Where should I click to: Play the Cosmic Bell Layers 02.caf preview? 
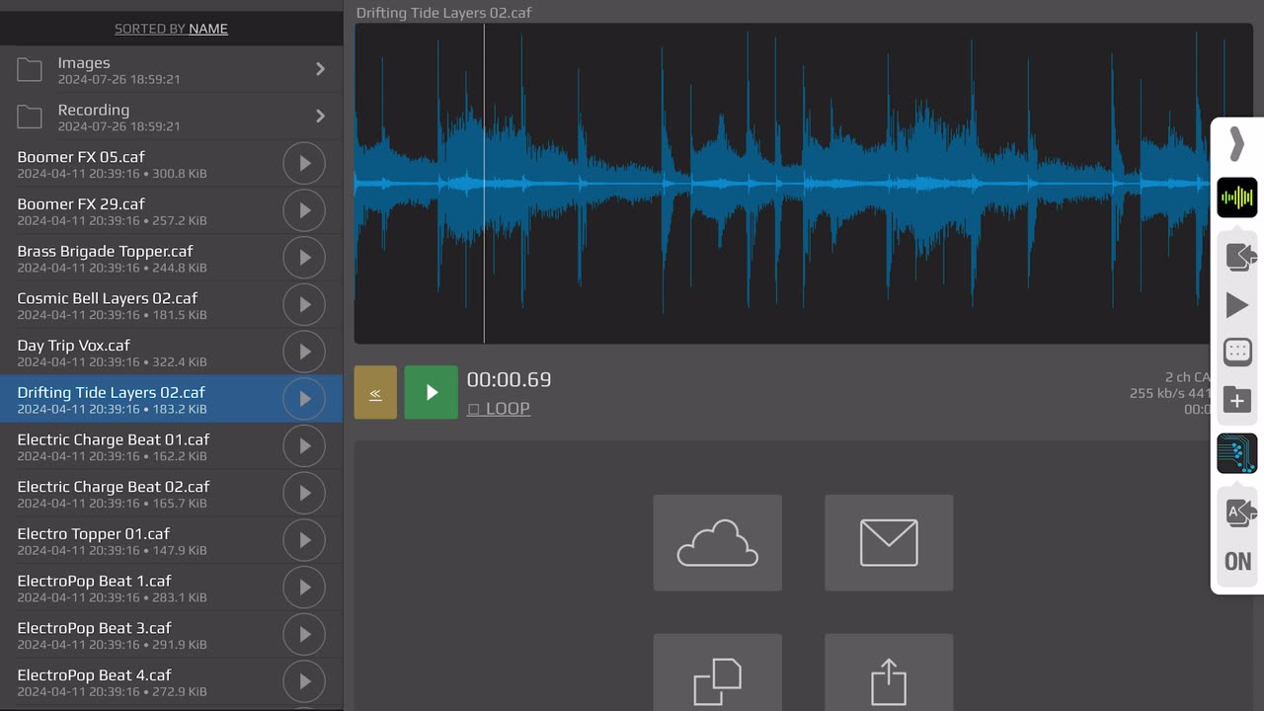tap(304, 304)
